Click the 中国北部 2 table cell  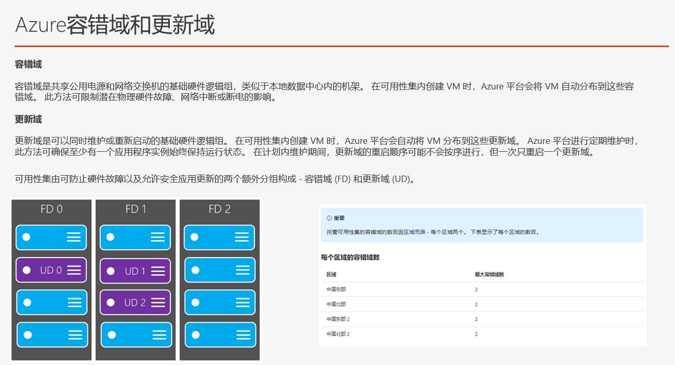click(x=338, y=334)
